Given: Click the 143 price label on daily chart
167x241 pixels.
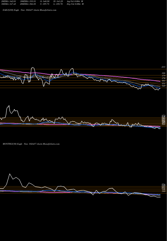Looking at the screenshot, I should (x=163, y=86).
